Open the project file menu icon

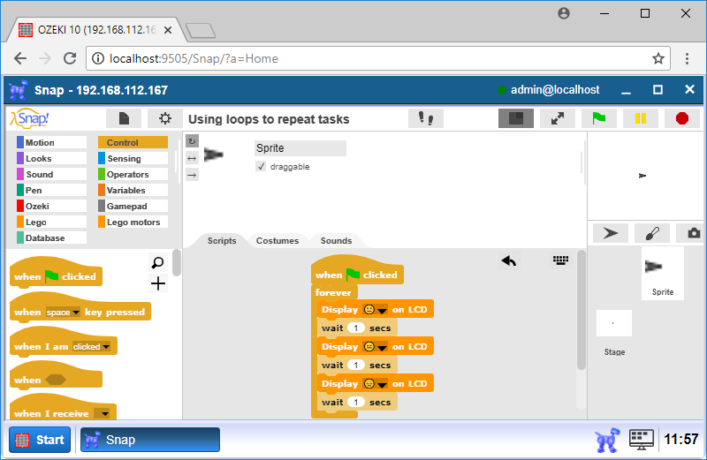(x=124, y=118)
